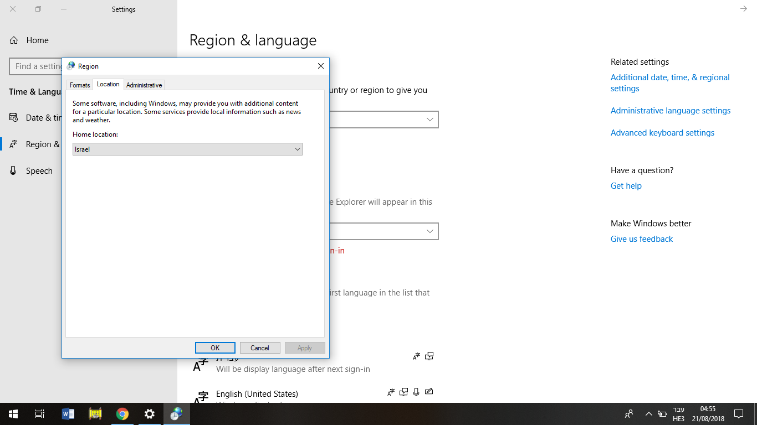
Task: Select English (United States) language
Action: pyautogui.click(x=257, y=394)
